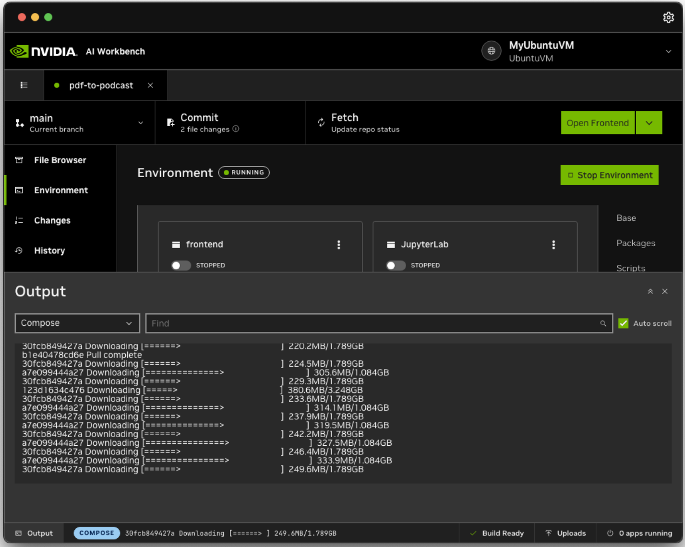The width and height of the screenshot is (685, 547).
Task: Open JupyterLab three-dot options menu
Action: pyautogui.click(x=553, y=245)
